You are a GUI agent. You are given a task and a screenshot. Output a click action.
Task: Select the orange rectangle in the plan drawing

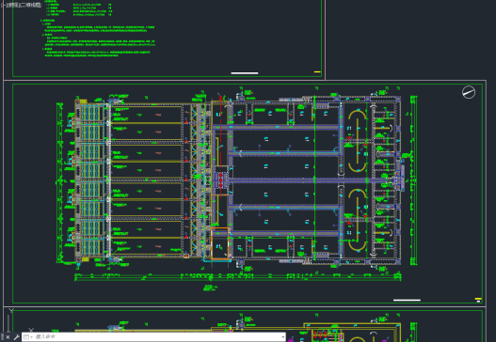coord(220,243)
